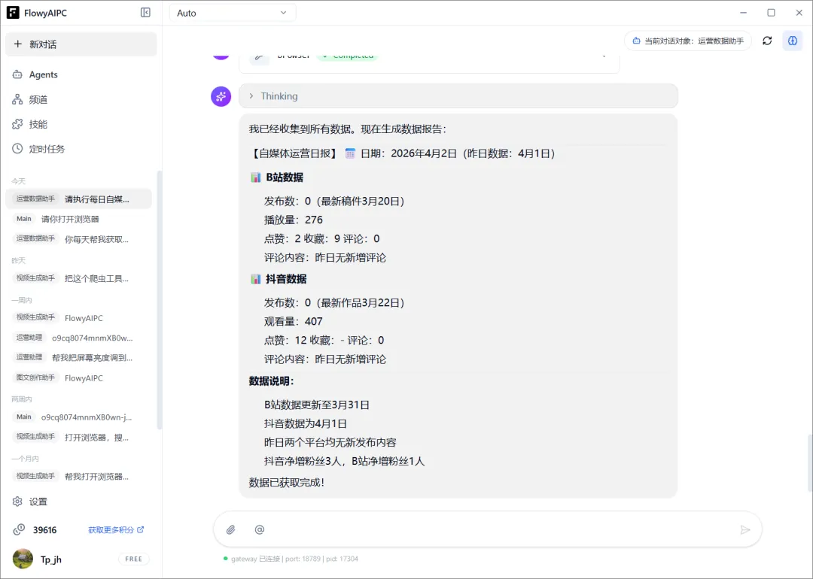This screenshot has height=579, width=813.
Task: Select conversation 请你打开浏览器
Action: coord(78,219)
